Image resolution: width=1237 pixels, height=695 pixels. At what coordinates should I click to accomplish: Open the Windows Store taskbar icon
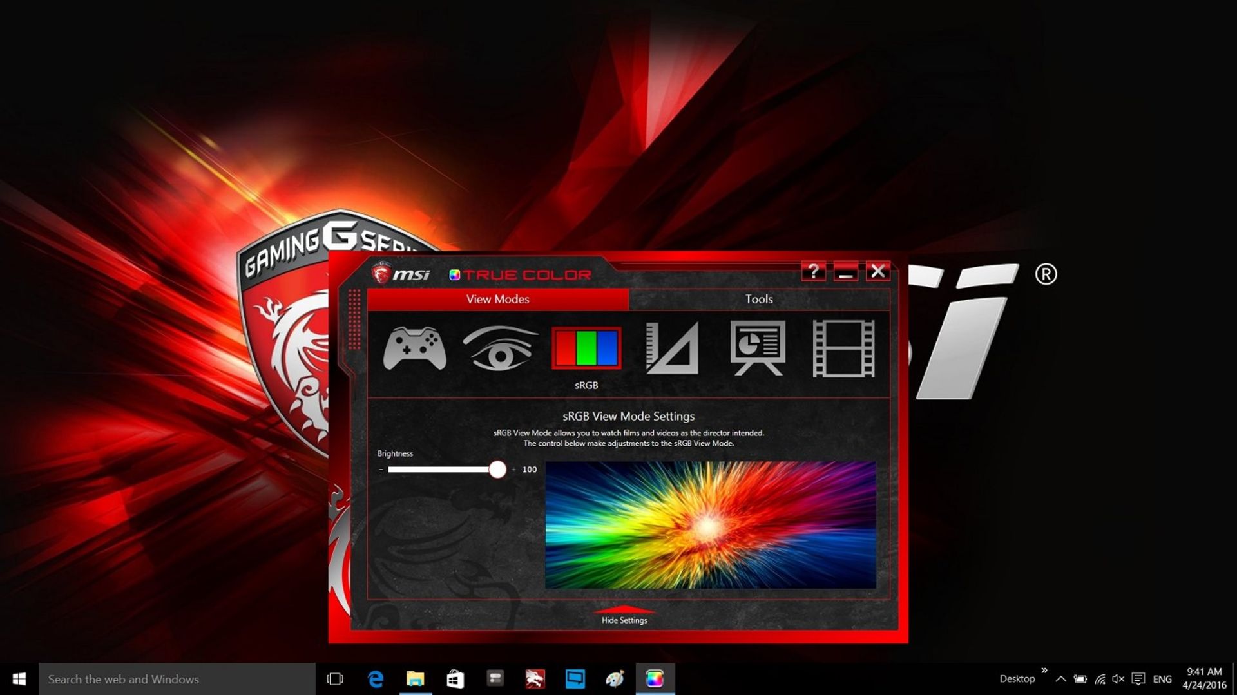[x=455, y=679]
